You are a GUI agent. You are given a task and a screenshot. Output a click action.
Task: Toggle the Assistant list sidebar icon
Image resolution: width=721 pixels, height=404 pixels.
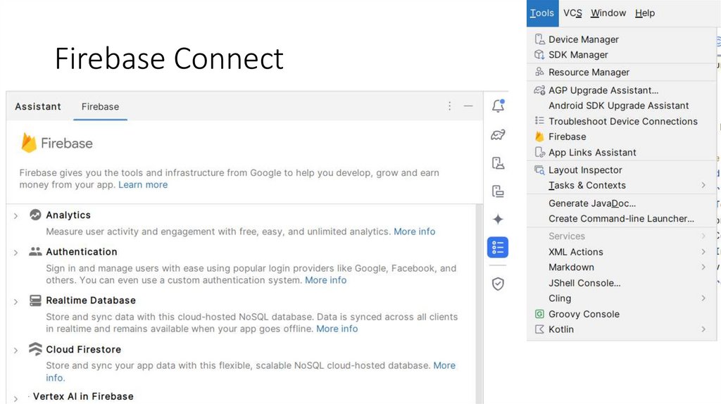(x=498, y=247)
